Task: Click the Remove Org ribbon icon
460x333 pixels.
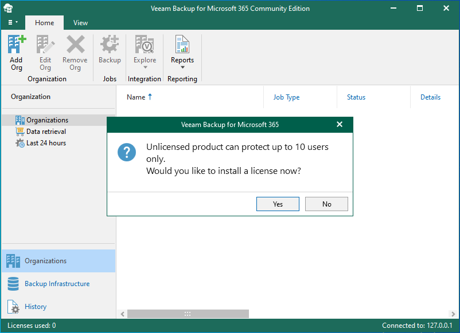Action: (x=75, y=44)
